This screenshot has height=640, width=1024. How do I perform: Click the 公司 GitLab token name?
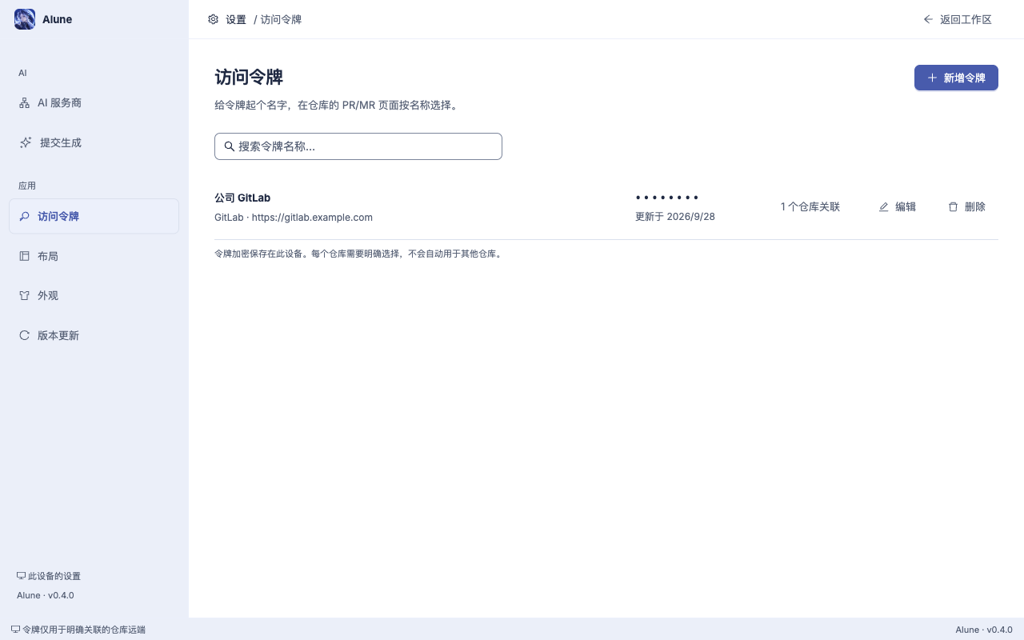point(242,198)
